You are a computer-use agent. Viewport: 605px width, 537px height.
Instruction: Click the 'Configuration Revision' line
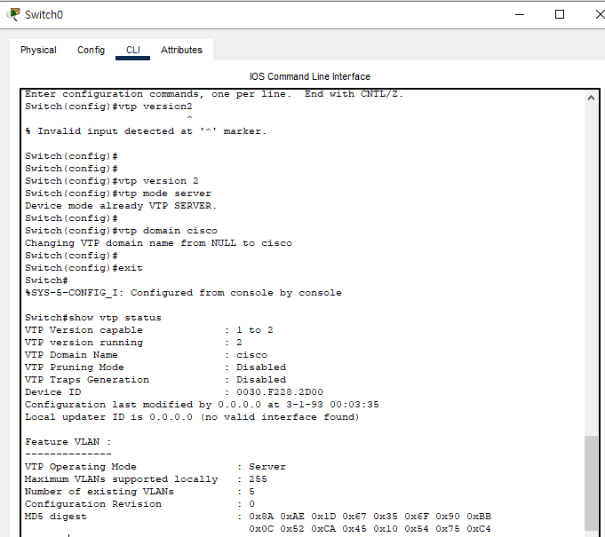coord(139,504)
